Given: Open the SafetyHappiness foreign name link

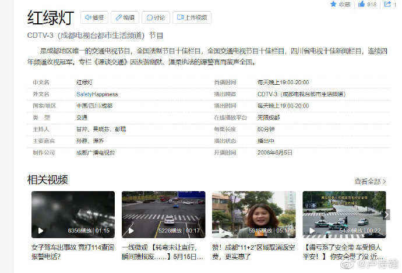Looking at the screenshot, I should pos(97,94).
